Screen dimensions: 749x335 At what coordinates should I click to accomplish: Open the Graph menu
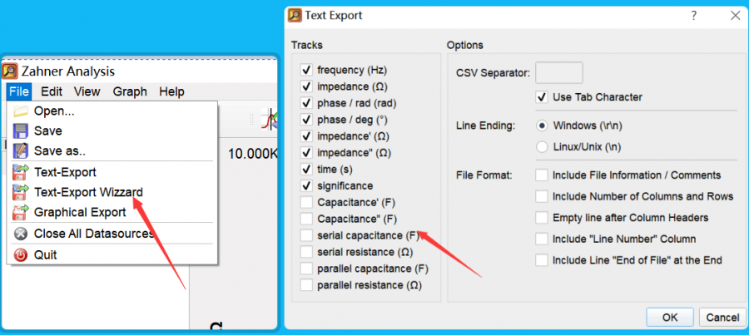coord(130,91)
